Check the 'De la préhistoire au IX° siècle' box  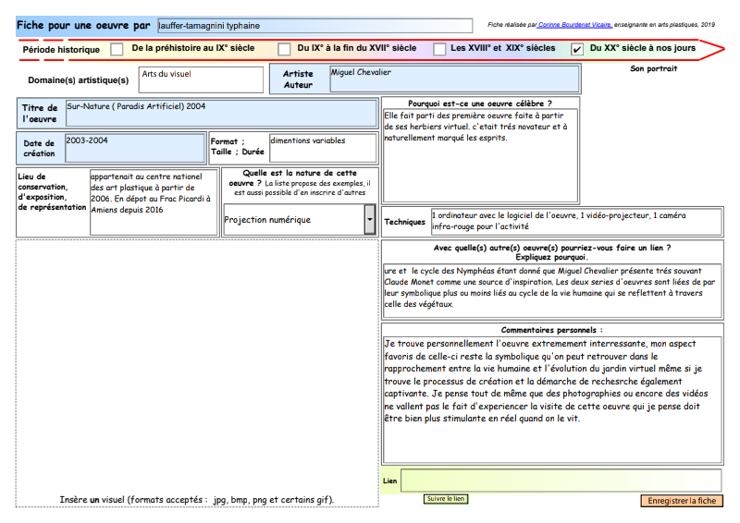(117, 49)
